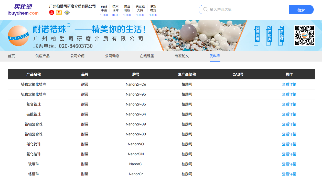Viewport: 322px width, 186px height.
Task: Click the ibuychem.com site logo
Action: click(x=23, y=10)
